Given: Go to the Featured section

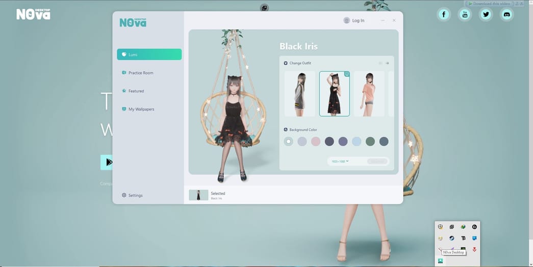Looking at the screenshot, I should (136, 91).
